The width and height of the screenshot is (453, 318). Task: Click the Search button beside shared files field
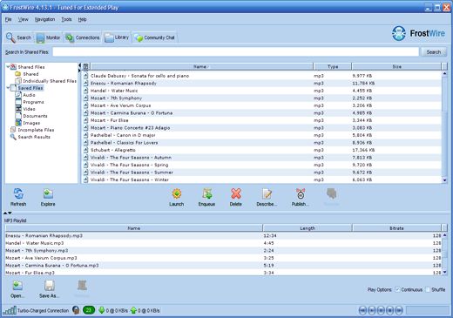click(x=434, y=52)
